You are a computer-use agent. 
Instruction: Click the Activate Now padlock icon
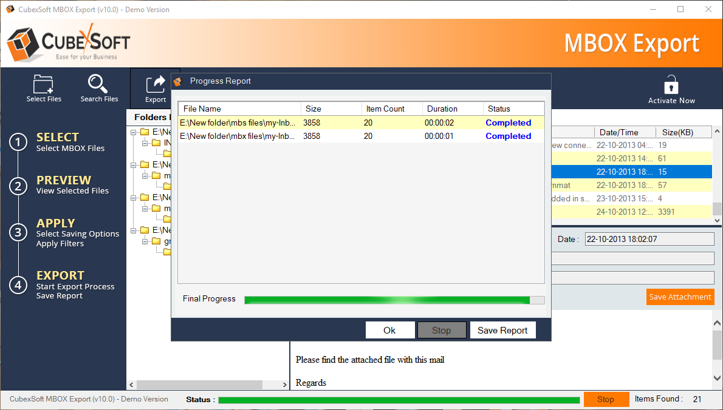click(671, 84)
